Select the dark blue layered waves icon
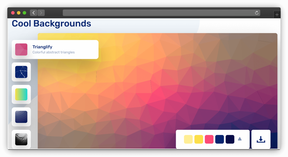The height and width of the screenshot is (157, 288). [x=21, y=117]
